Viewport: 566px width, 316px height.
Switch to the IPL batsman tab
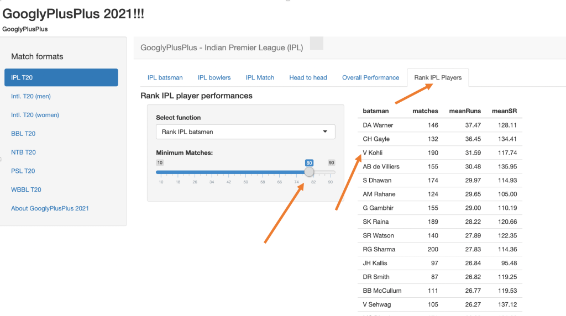coord(165,78)
